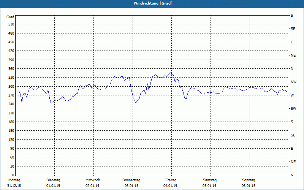Click the 'N' compass label level with 360

292,69
